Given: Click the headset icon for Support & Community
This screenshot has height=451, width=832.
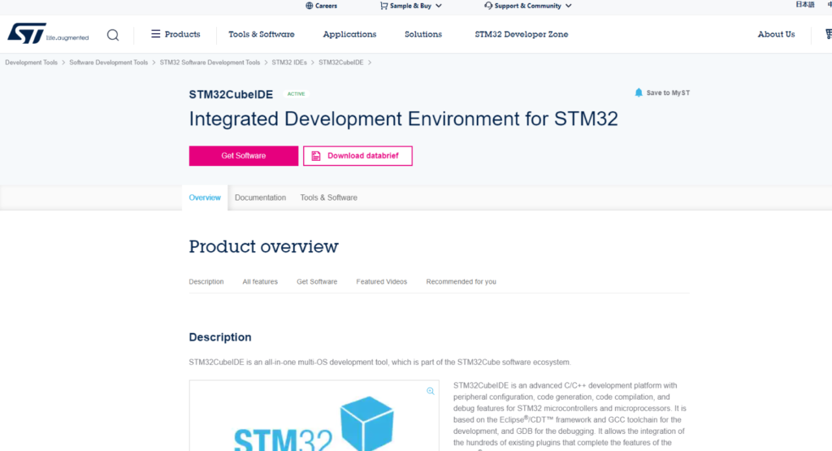Looking at the screenshot, I should point(487,6).
